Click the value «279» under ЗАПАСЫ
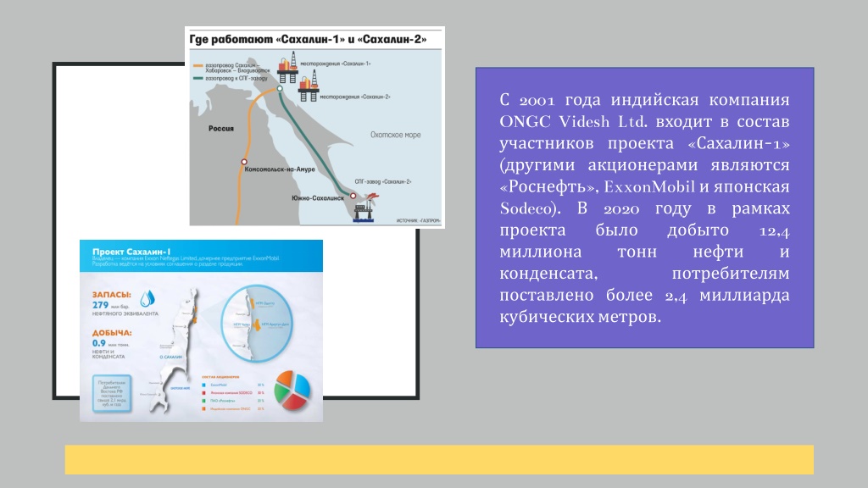 (100, 305)
